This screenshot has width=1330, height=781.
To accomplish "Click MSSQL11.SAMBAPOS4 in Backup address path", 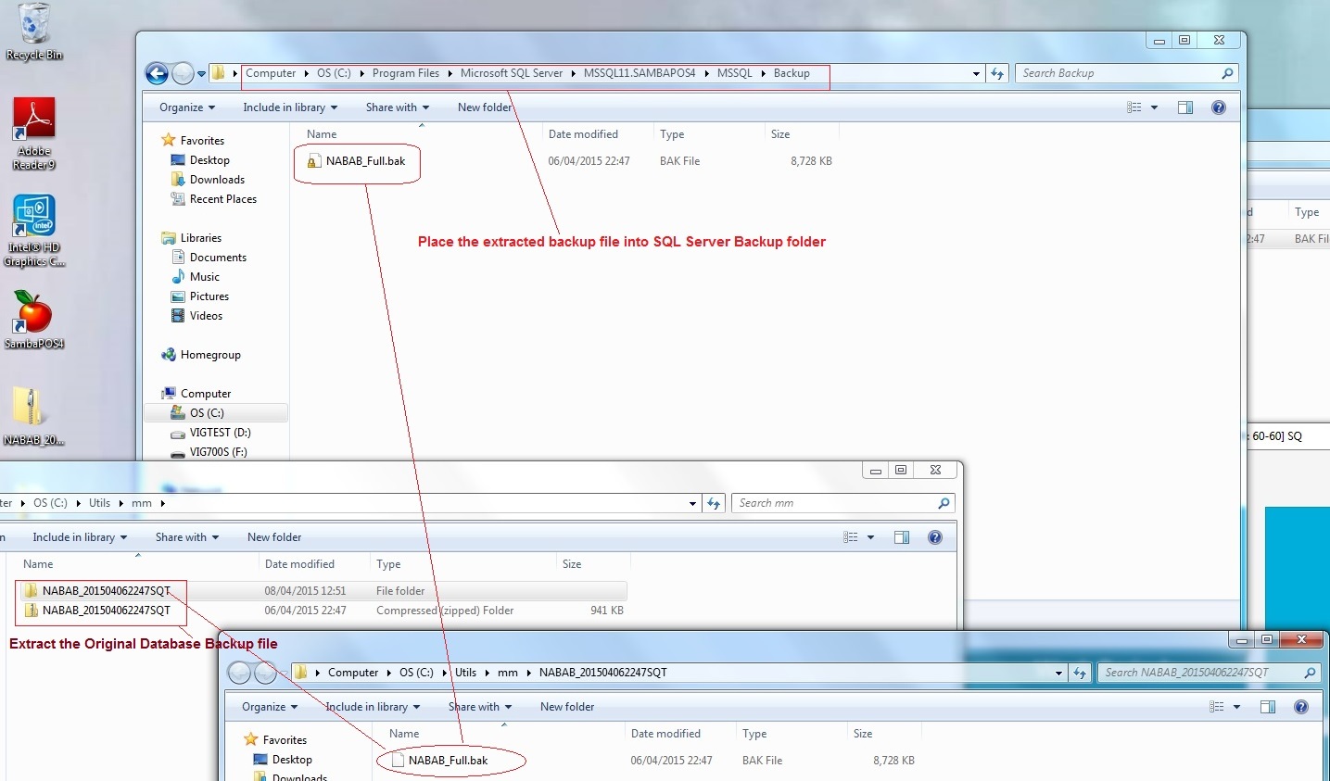I will tap(640, 73).
